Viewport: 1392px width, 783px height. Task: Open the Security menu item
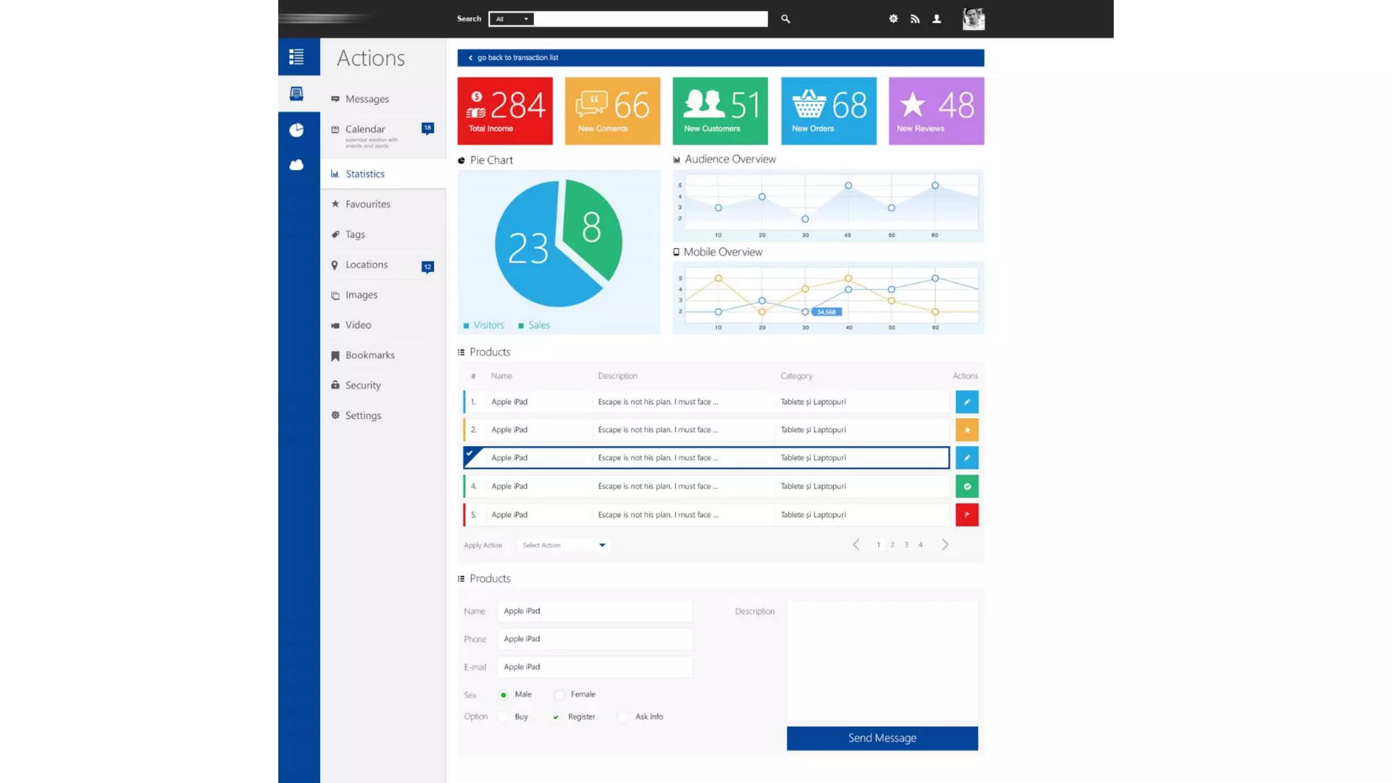[363, 385]
